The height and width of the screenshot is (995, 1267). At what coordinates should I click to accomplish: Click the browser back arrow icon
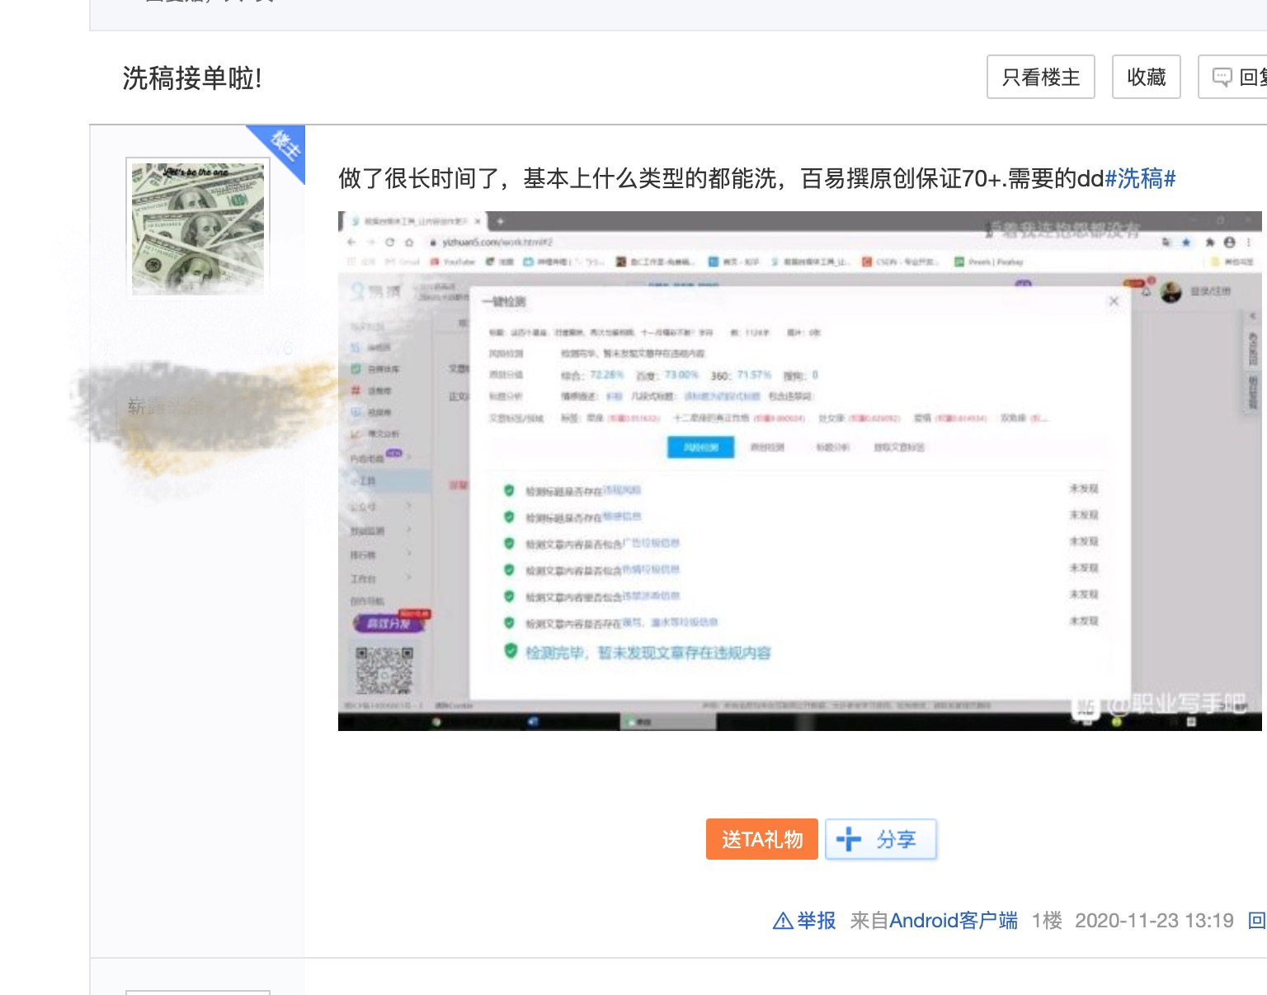click(x=351, y=242)
